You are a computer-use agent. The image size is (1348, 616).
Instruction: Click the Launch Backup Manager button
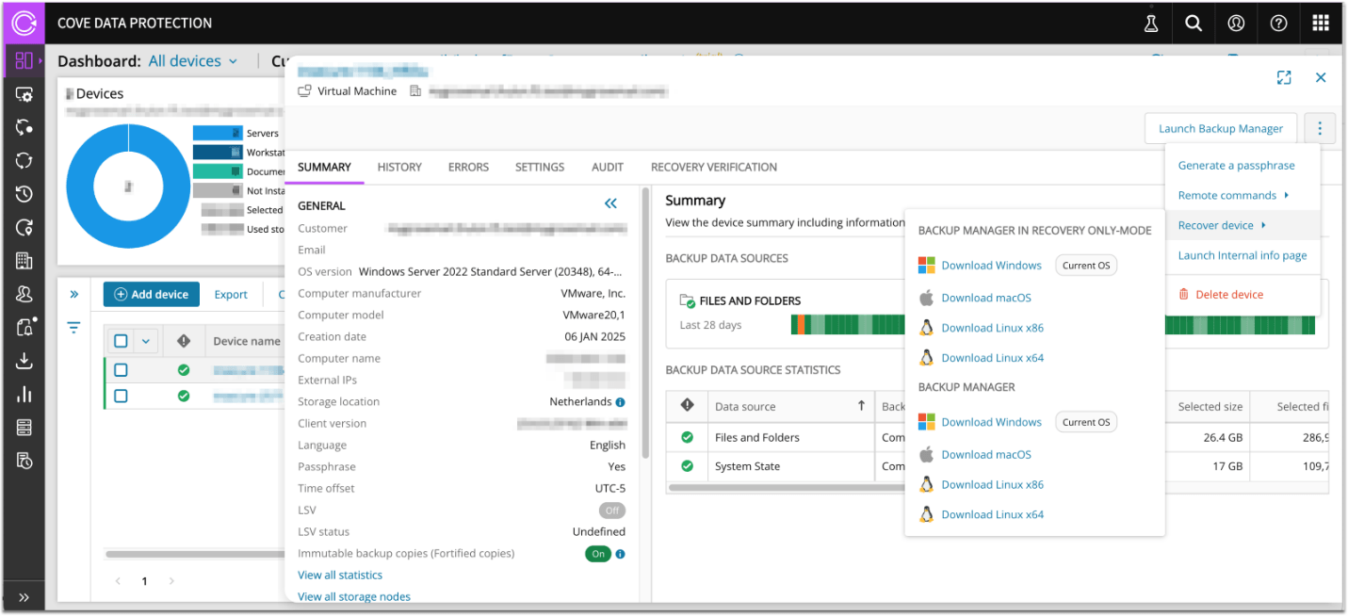pos(1221,128)
